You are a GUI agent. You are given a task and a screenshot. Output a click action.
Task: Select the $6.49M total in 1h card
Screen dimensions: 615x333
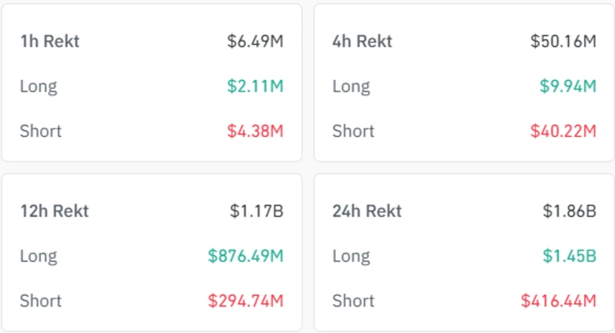coord(255,41)
